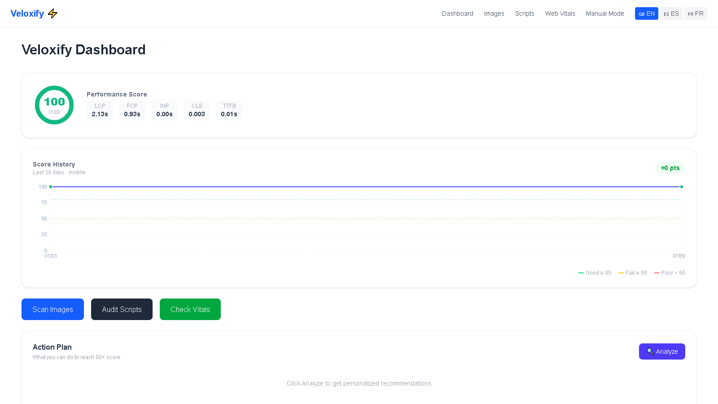718x404 pixels.
Task: Go to the Dashboard nav item
Action: tap(458, 13)
